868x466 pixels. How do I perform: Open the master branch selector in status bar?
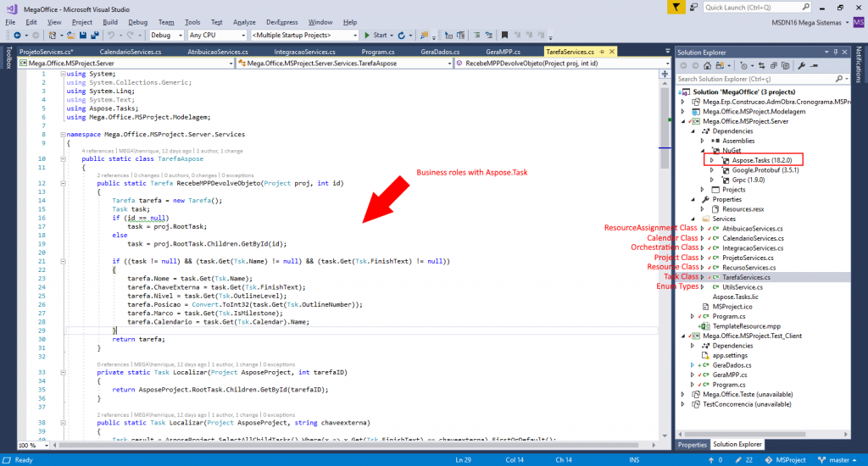837,460
